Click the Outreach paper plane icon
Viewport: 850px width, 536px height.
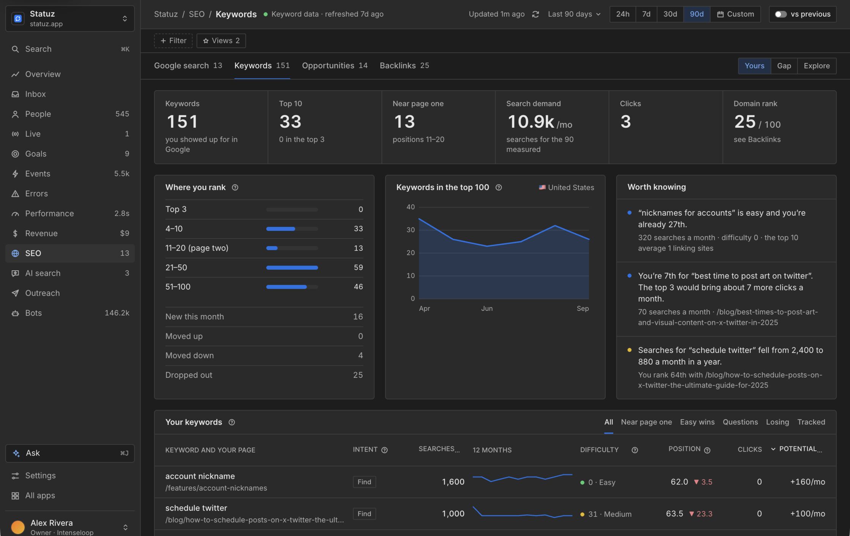15,293
